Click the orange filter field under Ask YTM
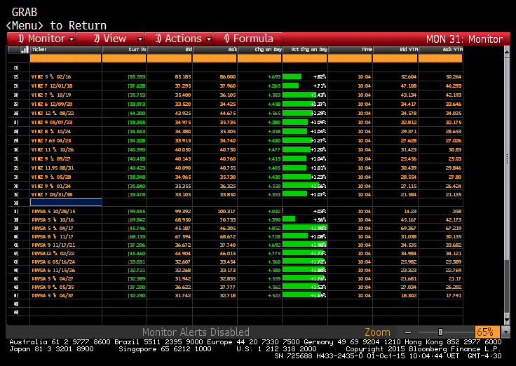The width and height of the screenshot is (516, 366). coord(441,59)
